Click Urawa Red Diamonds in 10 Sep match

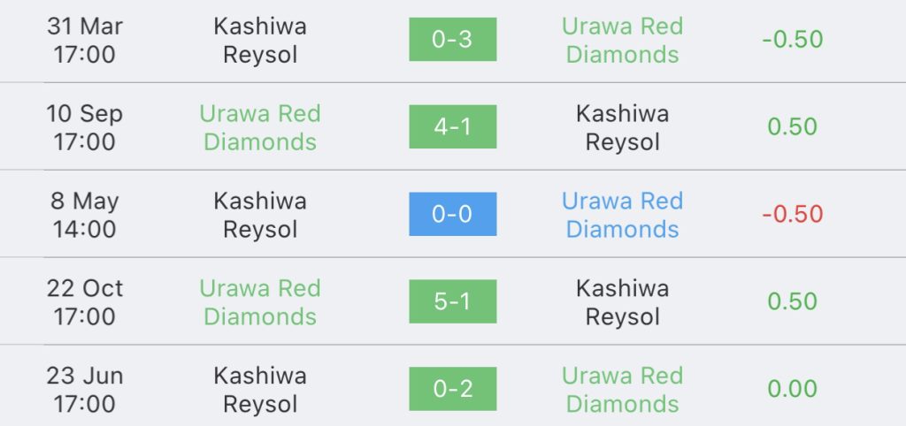click(260, 127)
